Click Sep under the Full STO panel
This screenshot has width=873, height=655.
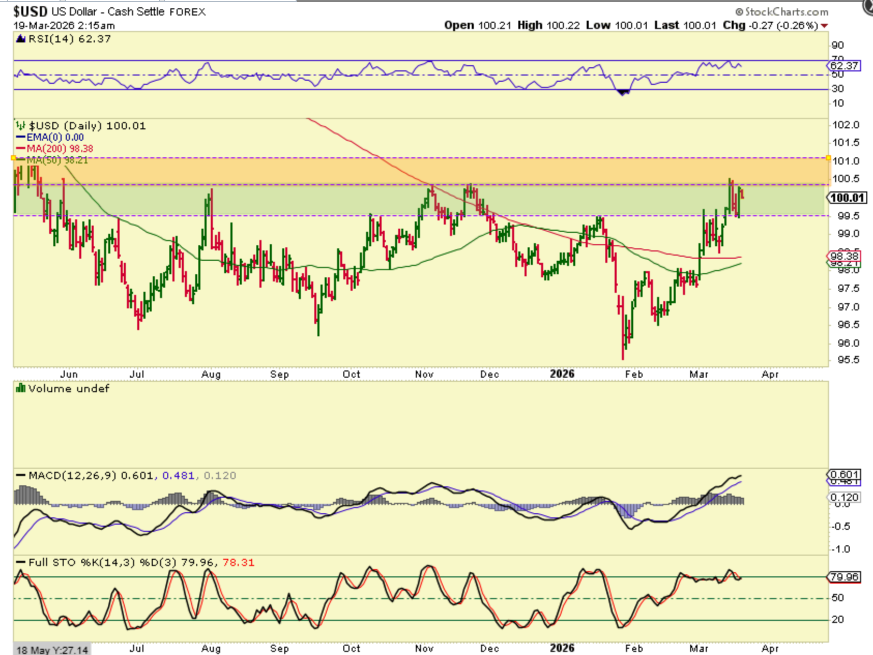click(x=280, y=648)
